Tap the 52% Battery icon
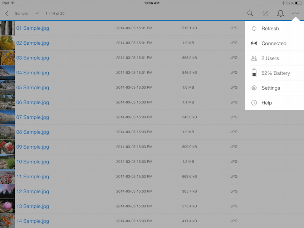Screen dimensions: 304x228 (254, 73)
